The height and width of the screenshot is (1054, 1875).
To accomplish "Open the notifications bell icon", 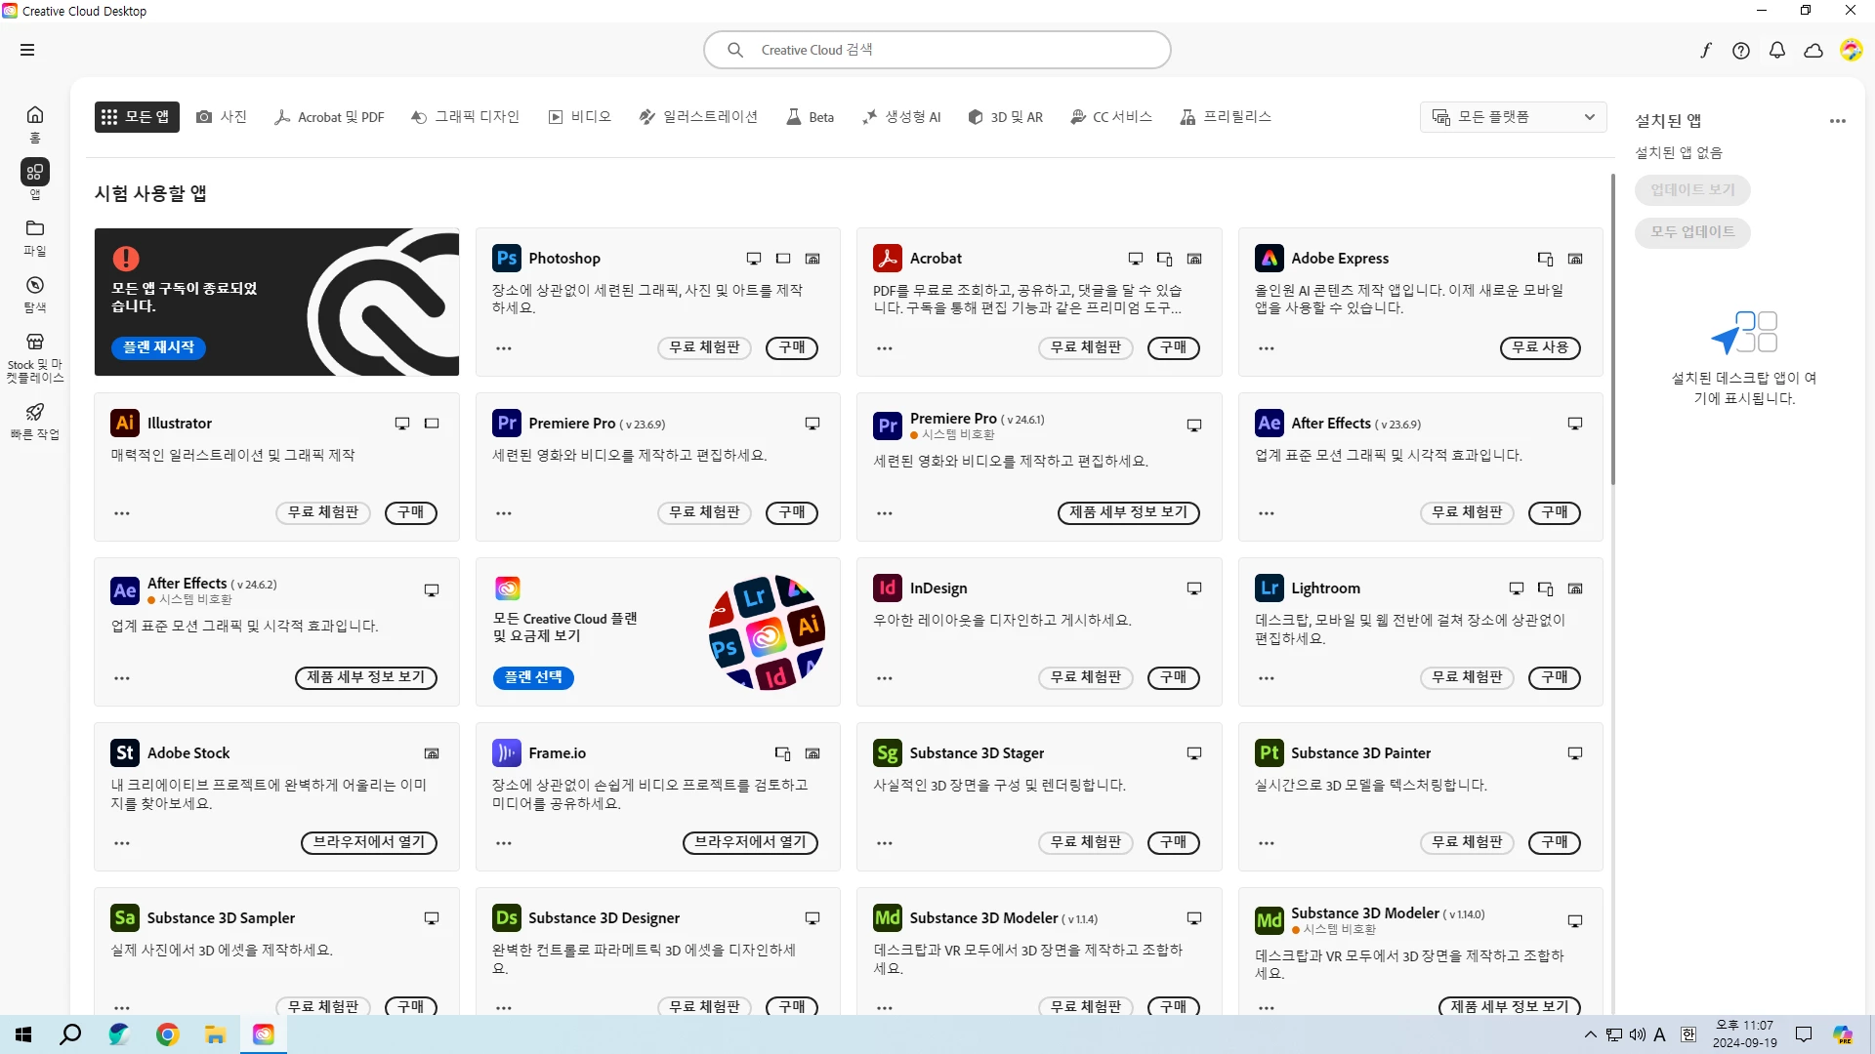I will [1777, 51].
